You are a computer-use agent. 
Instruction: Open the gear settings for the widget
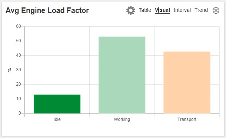point(131,10)
